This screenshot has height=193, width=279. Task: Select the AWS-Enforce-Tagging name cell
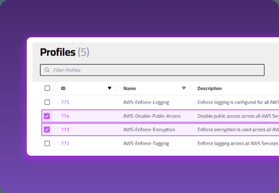click(x=146, y=144)
